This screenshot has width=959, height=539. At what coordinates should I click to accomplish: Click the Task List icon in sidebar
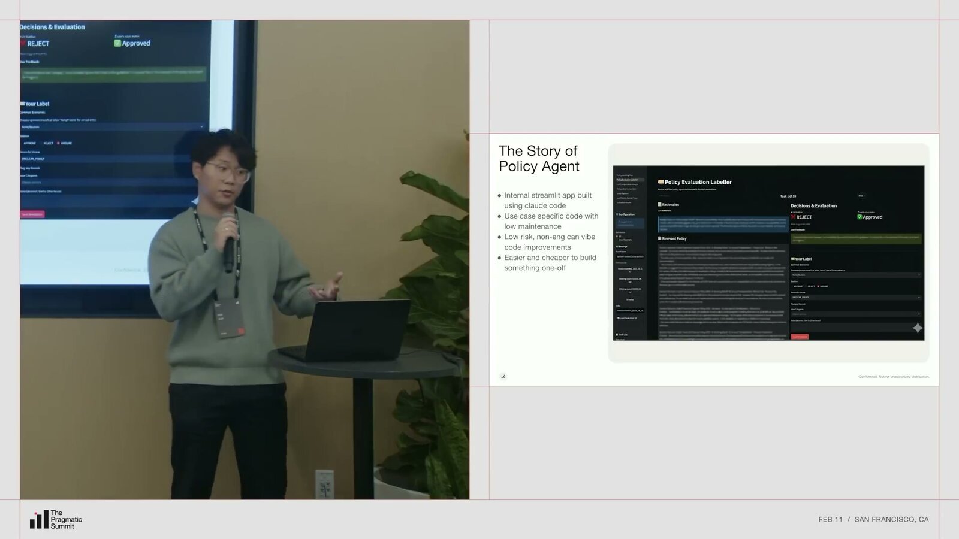click(x=617, y=334)
